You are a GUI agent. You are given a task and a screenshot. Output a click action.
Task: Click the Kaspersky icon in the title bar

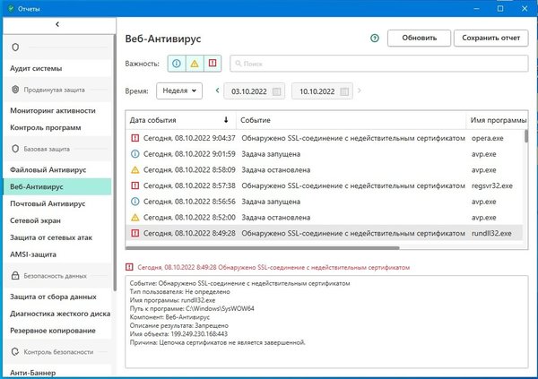[x=11, y=8]
